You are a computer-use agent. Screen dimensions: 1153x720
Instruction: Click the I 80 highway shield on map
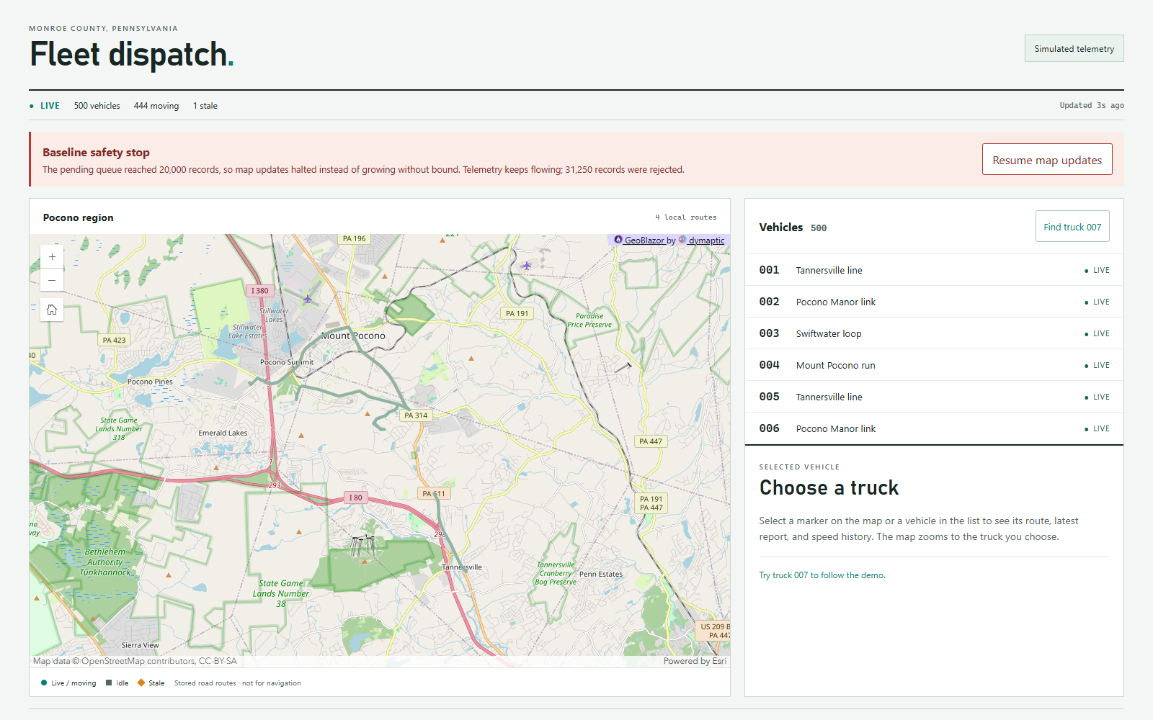point(355,498)
